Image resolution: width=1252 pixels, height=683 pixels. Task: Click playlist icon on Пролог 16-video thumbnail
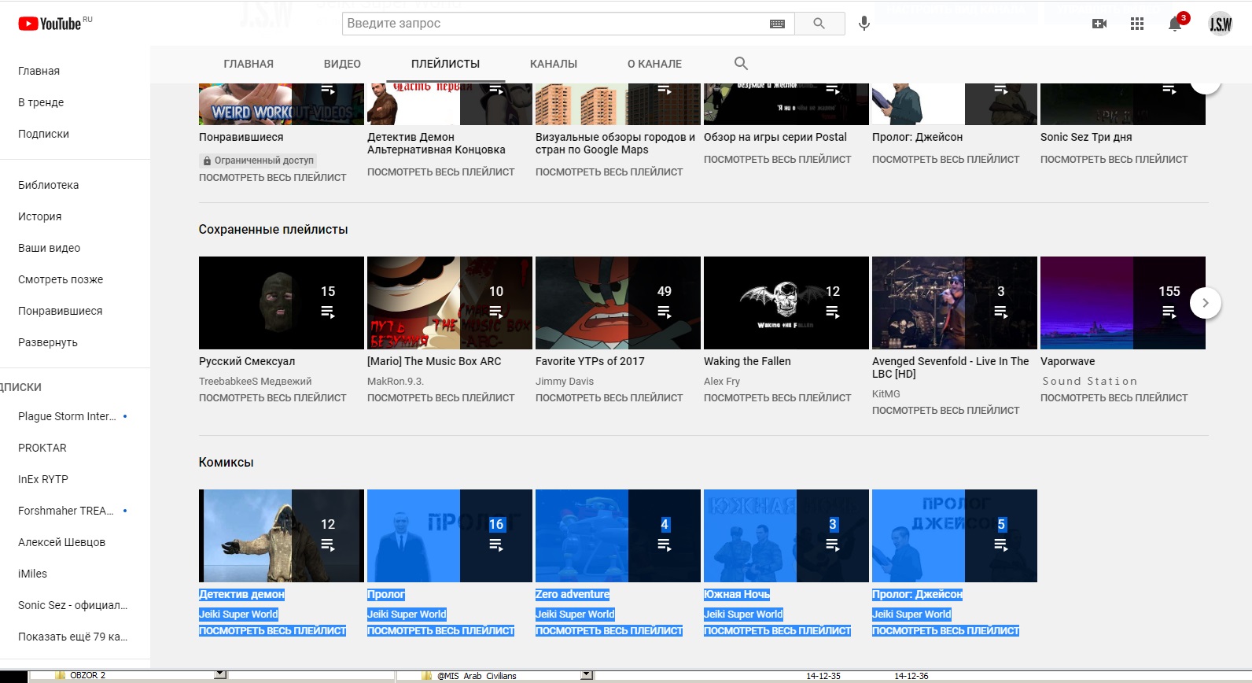point(496,545)
